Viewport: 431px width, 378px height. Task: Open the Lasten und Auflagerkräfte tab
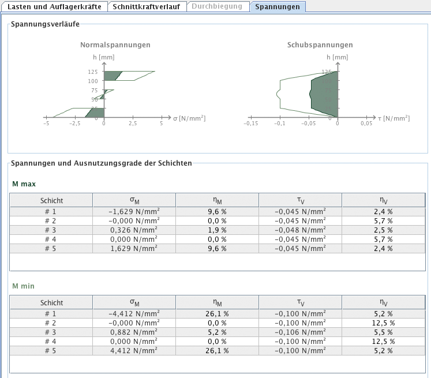point(54,7)
